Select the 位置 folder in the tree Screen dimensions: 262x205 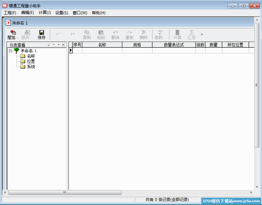(x=31, y=61)
